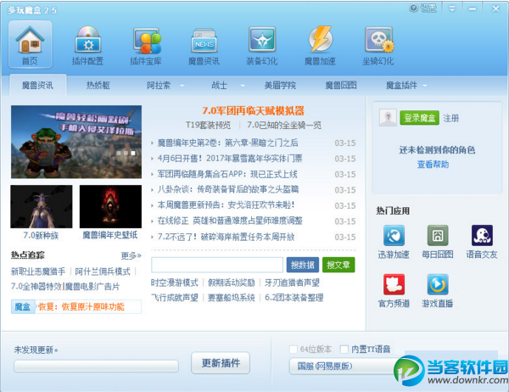Open 插件配置 plugin configuration icon
Viewport: 509px width, 392px height.
[87, 45]
